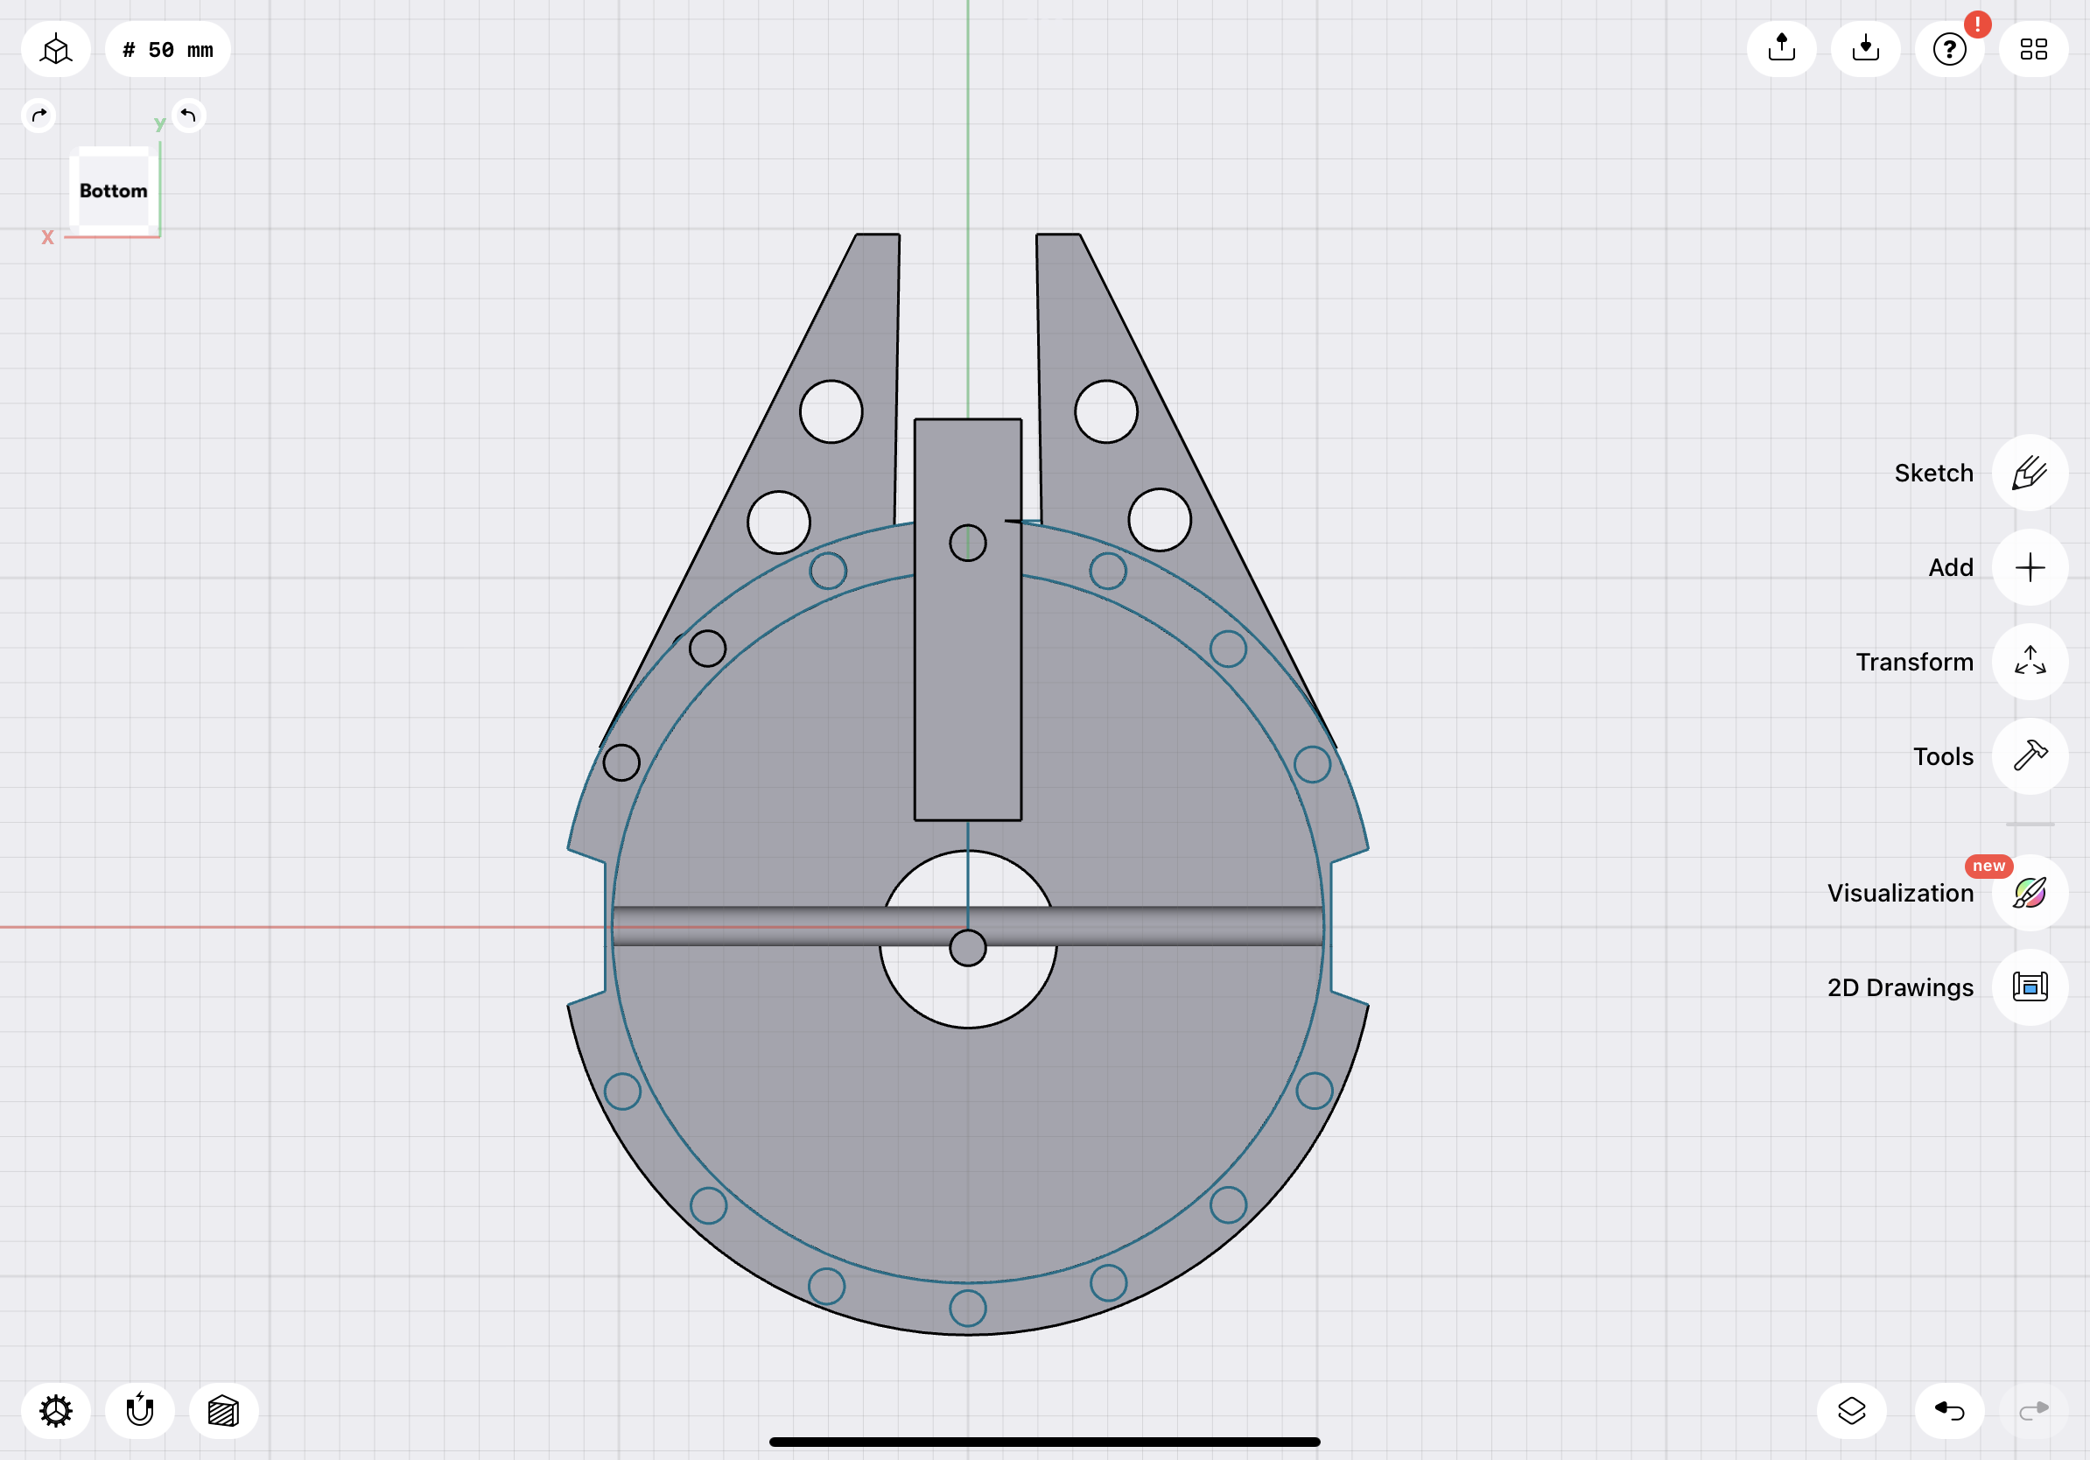Click the Tools label
Screen dimensions: 2090x1460
click(x=1943, y=757)
